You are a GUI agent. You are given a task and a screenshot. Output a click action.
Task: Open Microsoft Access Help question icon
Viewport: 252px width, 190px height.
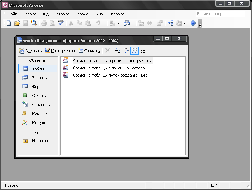pyautogui.click(x=193, y=23)
